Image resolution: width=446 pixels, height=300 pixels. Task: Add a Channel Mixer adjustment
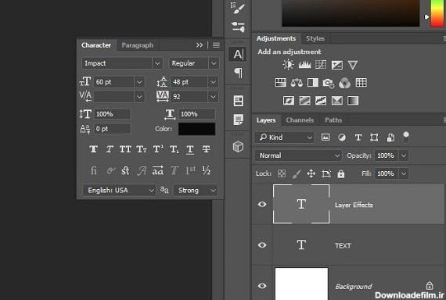(x=345, y=83)
